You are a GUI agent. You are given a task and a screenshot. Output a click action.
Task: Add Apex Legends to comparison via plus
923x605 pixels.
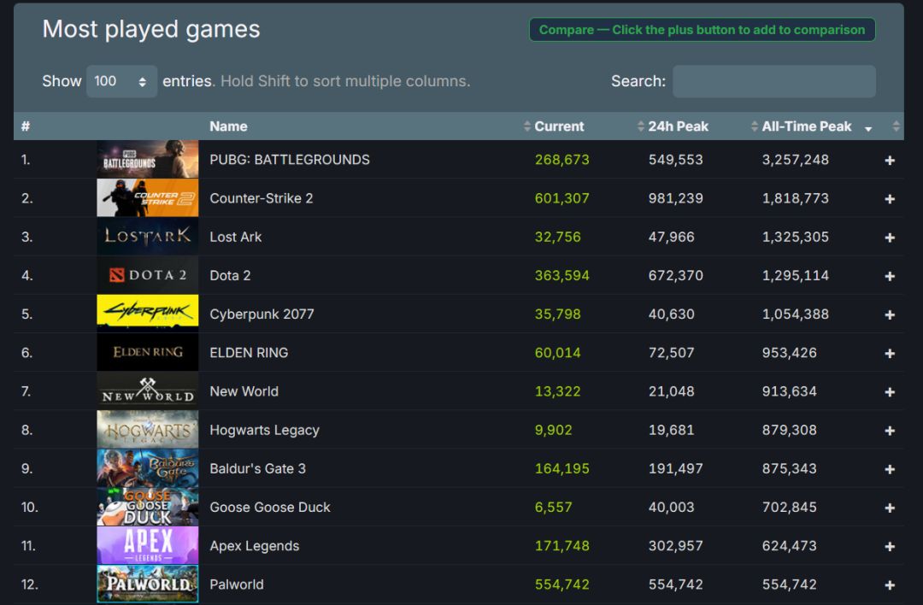point(890,547)
